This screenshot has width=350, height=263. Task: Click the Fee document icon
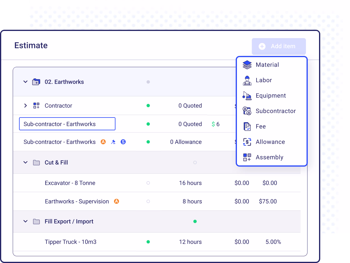(x=247, y=126)
